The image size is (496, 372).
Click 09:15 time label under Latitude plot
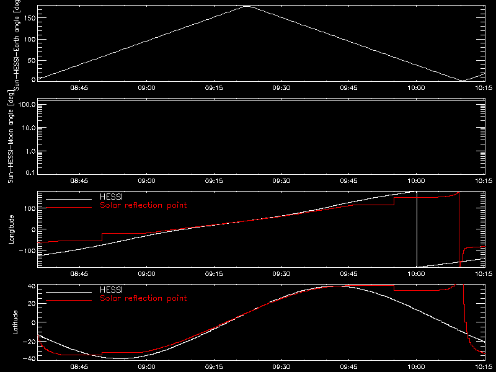pos(214,367)
